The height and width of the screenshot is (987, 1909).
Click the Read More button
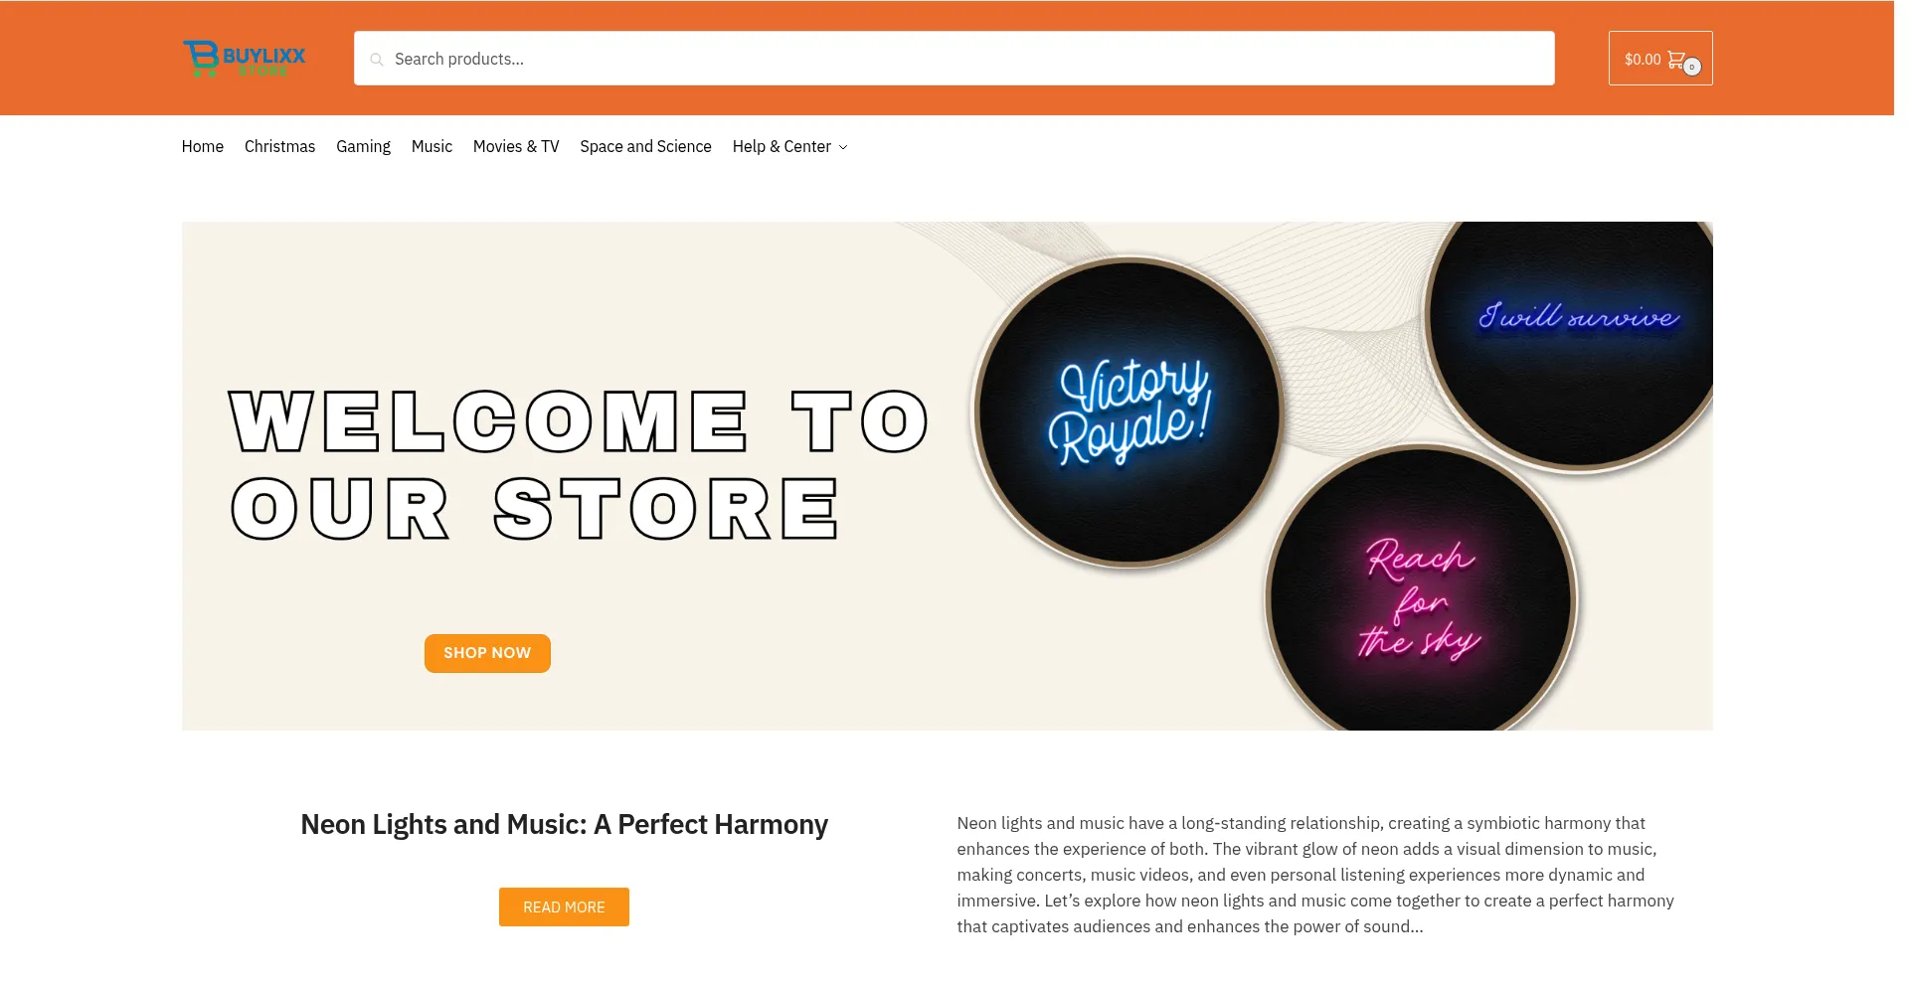click(564, 906)
